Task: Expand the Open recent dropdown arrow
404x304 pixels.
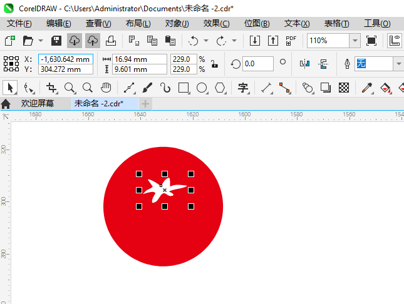Action: click(x=41, y=41)
